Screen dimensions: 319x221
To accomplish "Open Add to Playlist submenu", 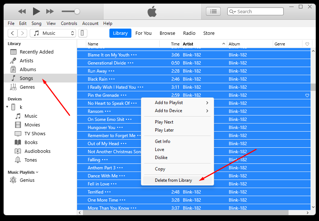I will (x=177, y=103).
